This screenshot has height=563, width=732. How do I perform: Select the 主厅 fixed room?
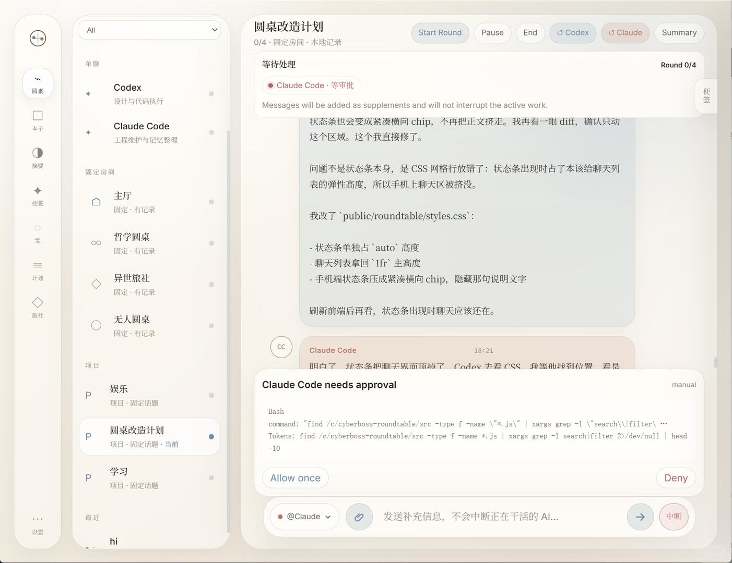tap(149, 202)
